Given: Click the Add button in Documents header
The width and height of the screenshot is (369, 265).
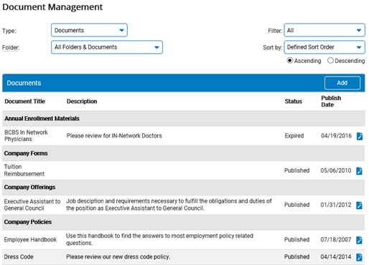Looking at the screenshot, I should (x=342, y=83).
